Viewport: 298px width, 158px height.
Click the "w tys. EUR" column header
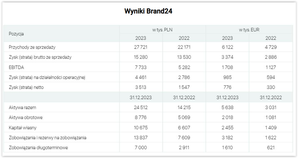(x=249, y=30)
